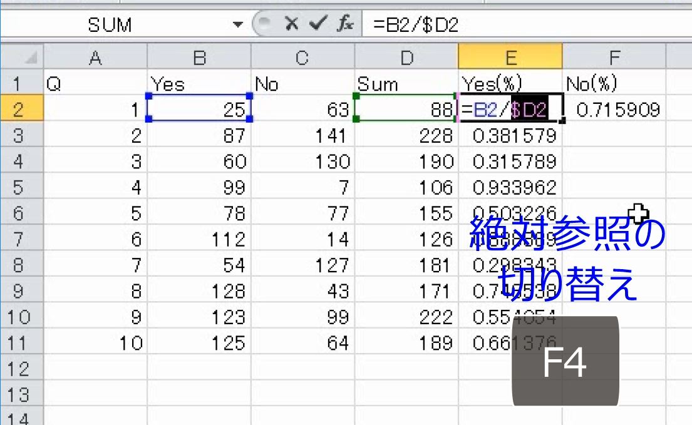Click cell D6 with value 155
Image resolution: width=692 pixels, height=425 pixels.
406,212
